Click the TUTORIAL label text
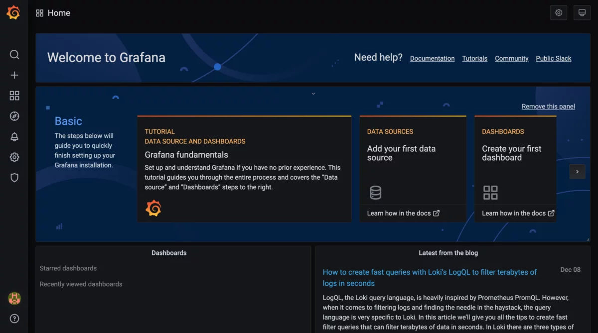The width and height of the screenshot is (598, 333). [x=159, y=131]
